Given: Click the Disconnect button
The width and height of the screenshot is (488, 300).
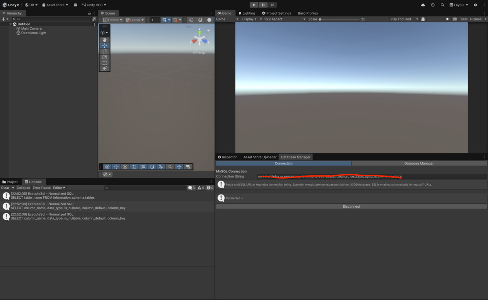Looking at the screenshot, I should [351, 206].
